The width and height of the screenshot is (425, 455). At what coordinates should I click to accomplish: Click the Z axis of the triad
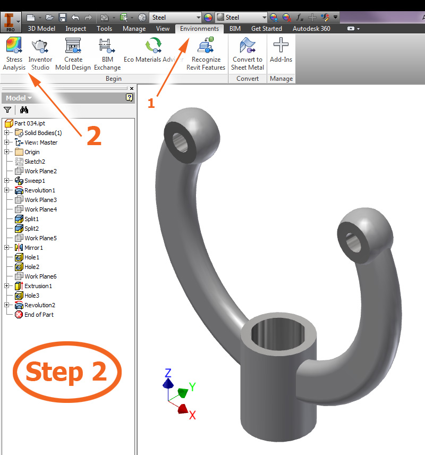point(168,384)
